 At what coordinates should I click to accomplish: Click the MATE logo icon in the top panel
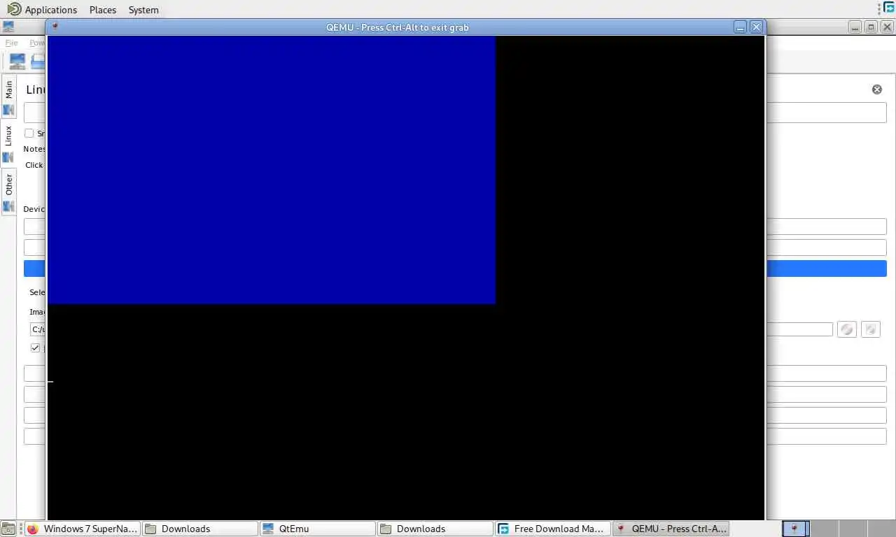tap(14, 9)
